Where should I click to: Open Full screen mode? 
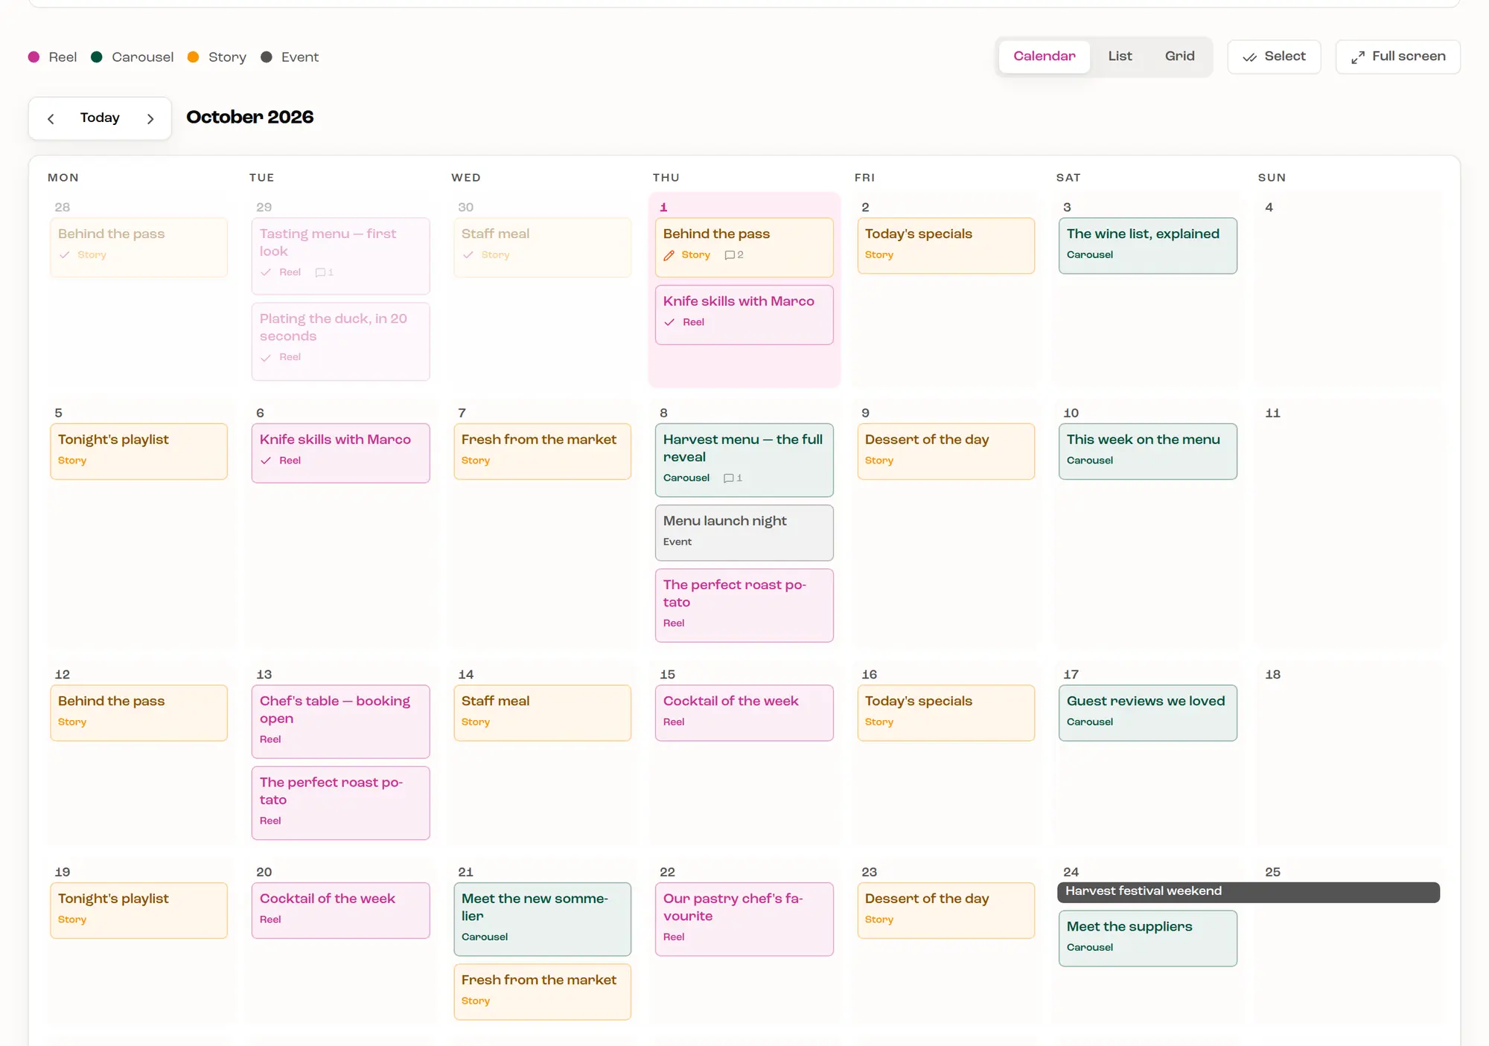click(x=1397, y=57)
